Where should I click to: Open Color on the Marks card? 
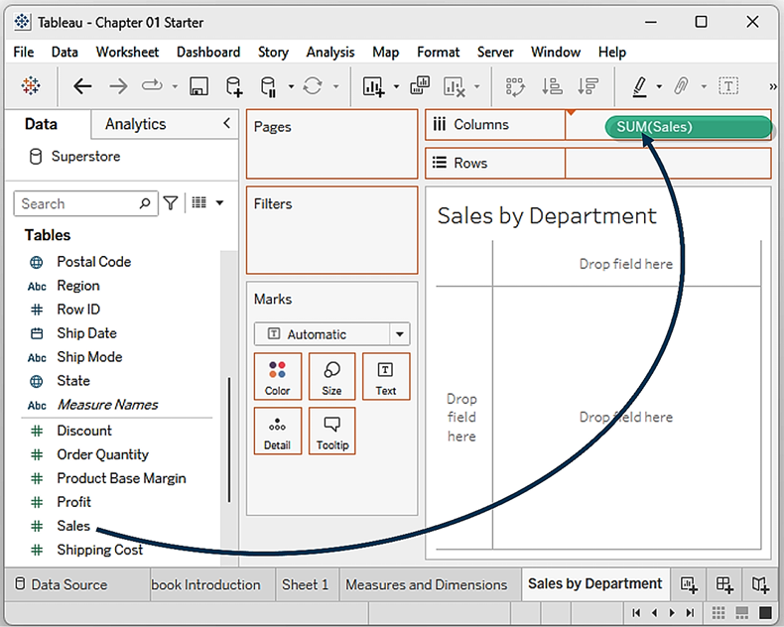pyautogui.click(x=278, y=377)
